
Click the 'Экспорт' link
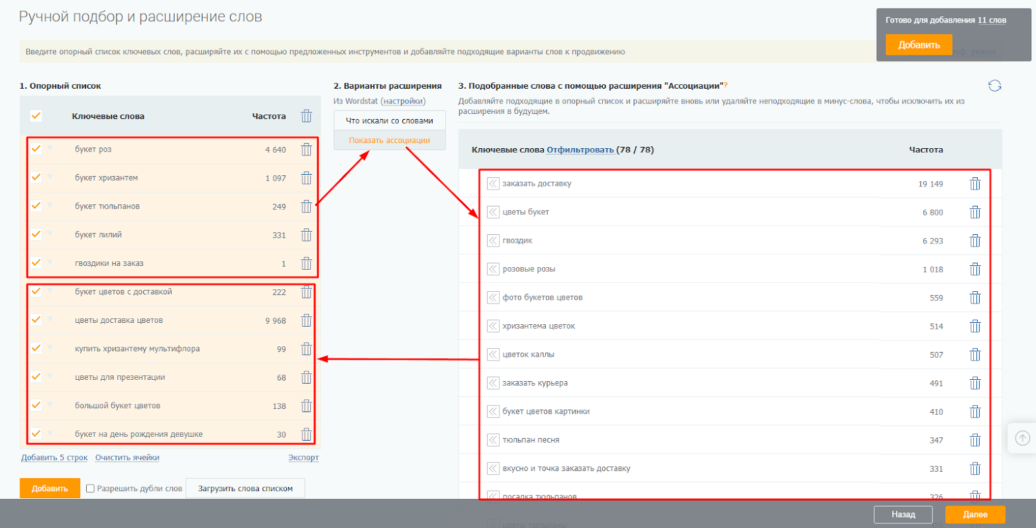coord(304,457)
